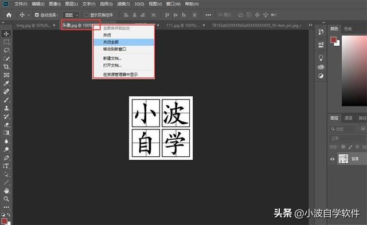Select the Vertical Type tool
The width and height of the screenshot is (367, 225).
click(6, 166)
